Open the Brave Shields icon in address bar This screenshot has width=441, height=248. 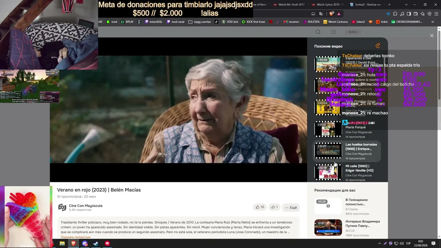click(331, 14)
